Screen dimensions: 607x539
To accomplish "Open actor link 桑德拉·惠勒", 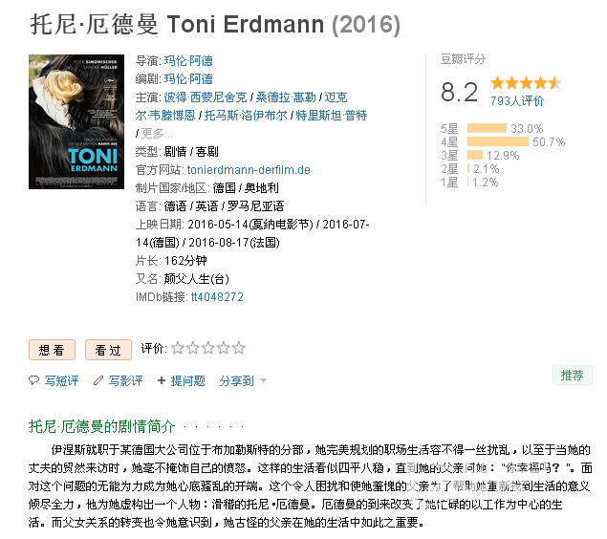I will tap(286, 97).
